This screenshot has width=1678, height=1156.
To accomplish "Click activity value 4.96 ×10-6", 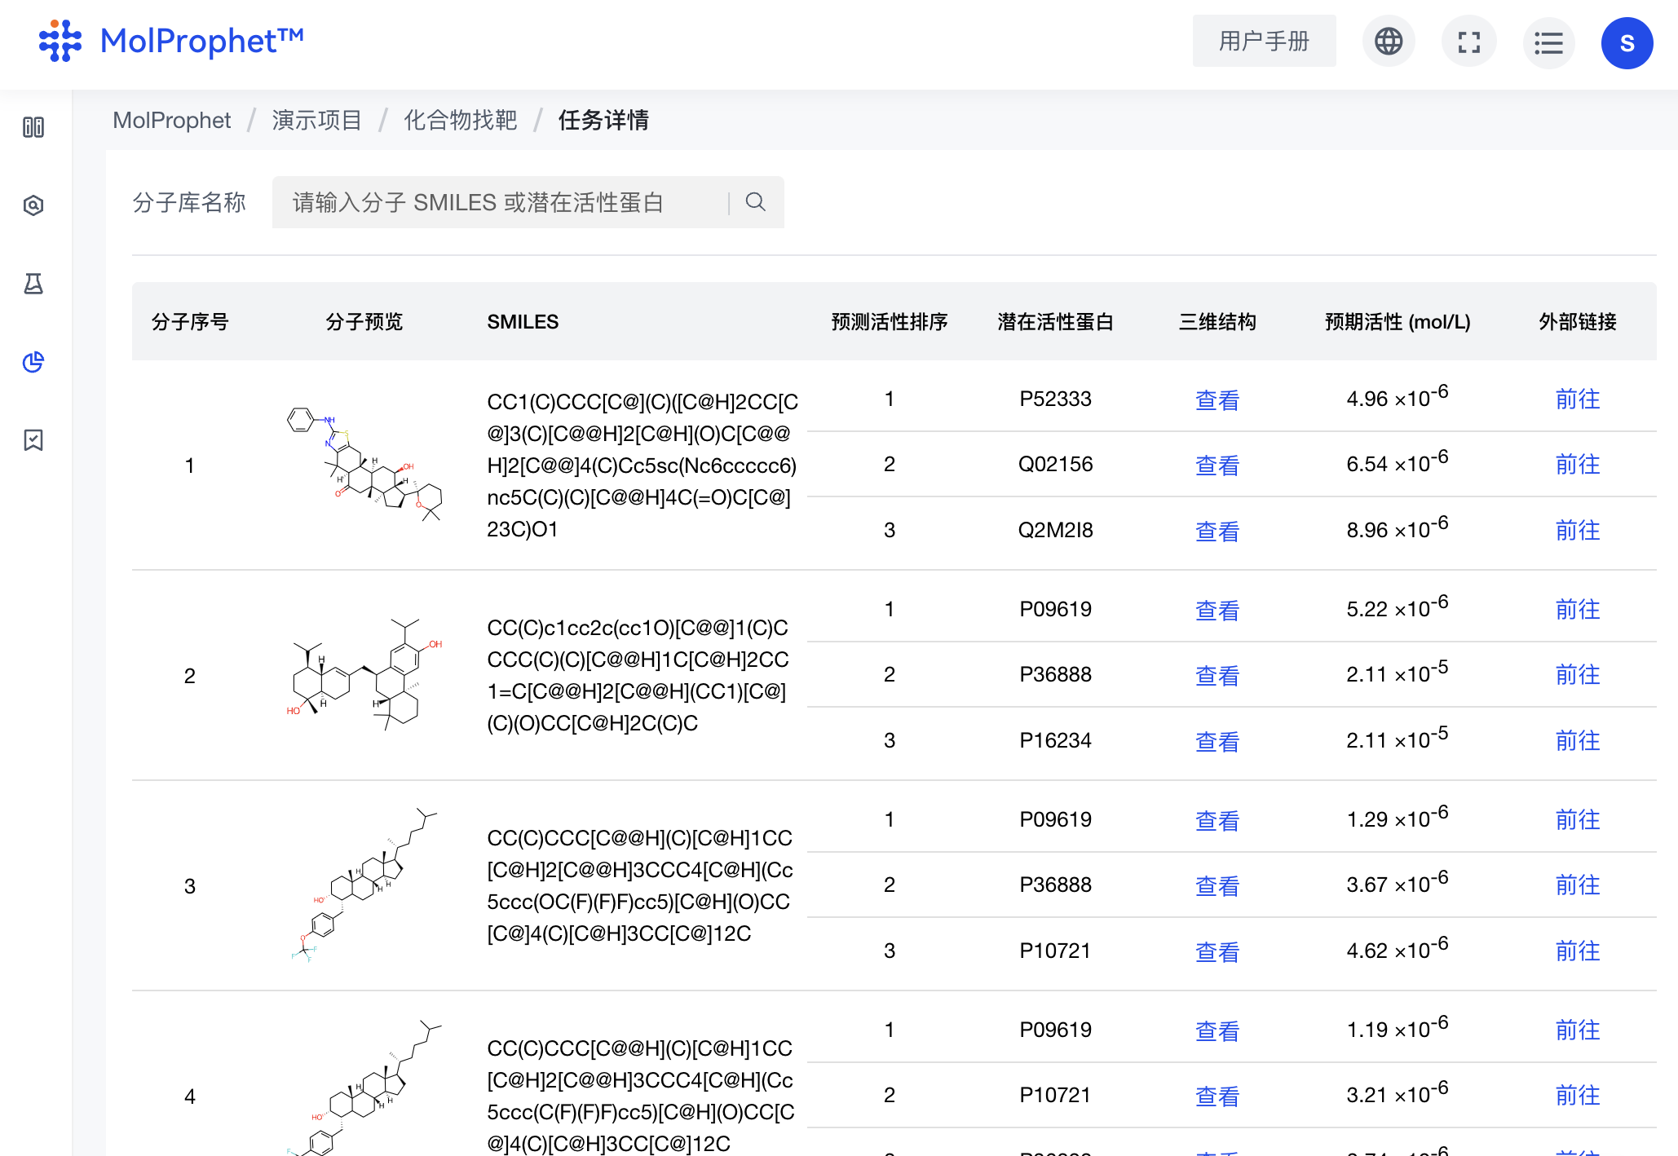I will point(1398,396).
